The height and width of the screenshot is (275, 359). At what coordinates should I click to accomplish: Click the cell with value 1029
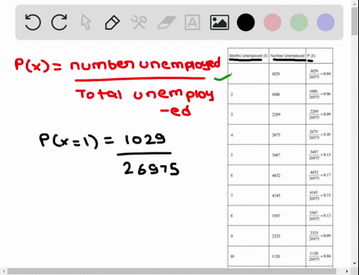pyautogui.click(x=287, y=74)
